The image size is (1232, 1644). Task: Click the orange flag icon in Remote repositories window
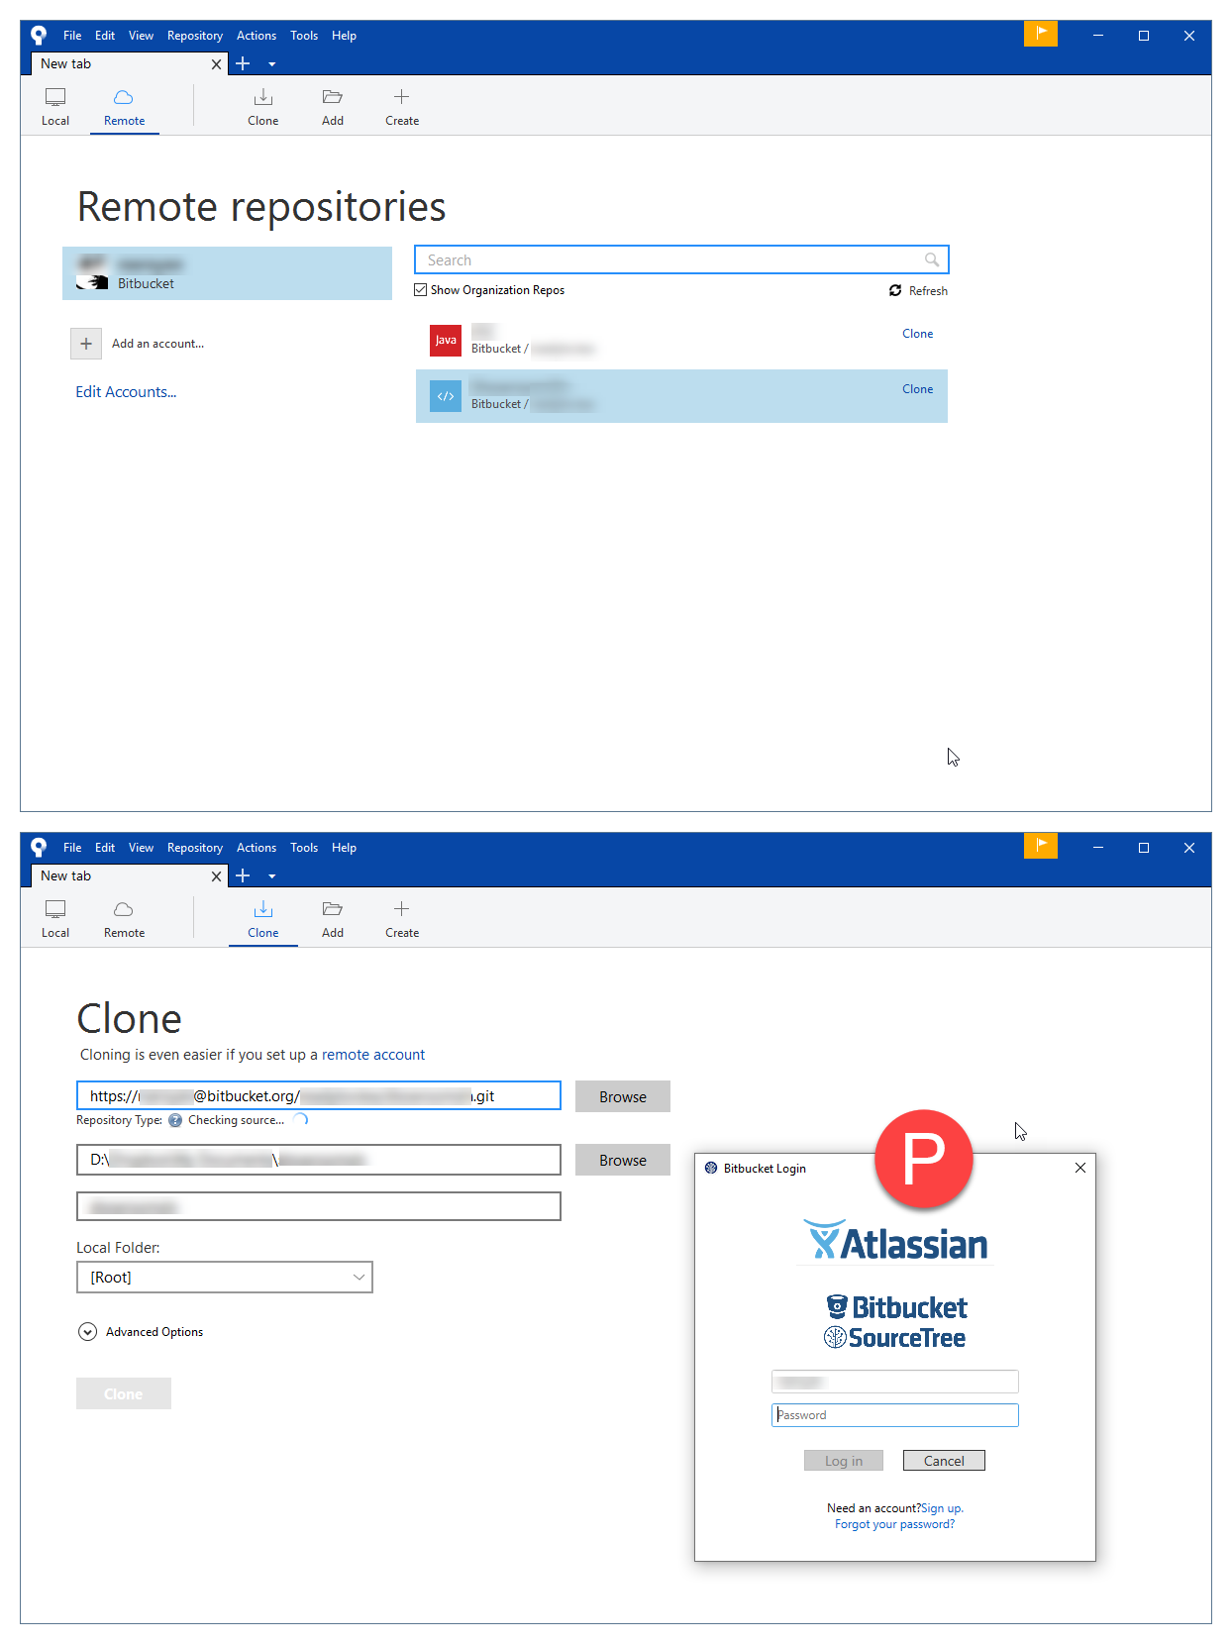coord(1041,34)
